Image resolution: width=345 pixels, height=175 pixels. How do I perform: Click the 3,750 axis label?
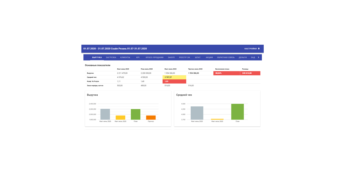[183, 120]
